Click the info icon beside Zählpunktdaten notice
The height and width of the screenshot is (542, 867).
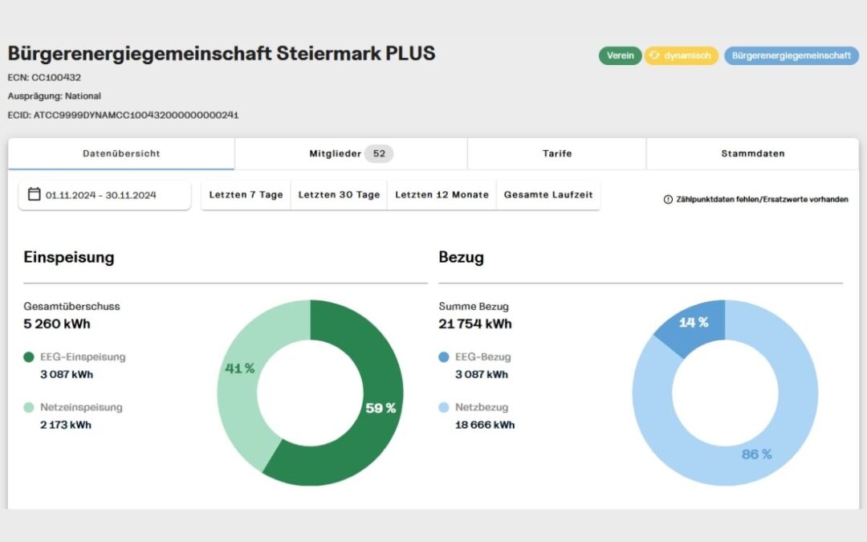(x=668, y=199)
